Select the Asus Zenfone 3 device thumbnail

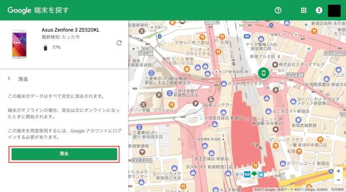[x=19, y=45]
